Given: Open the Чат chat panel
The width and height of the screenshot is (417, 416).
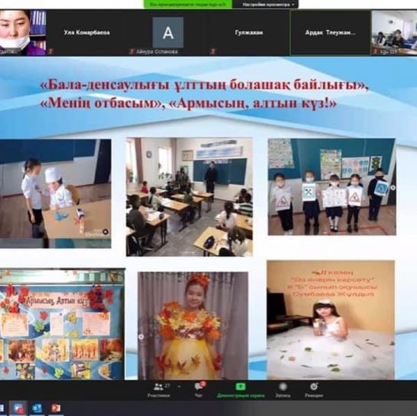Looking at the screenshot, I should 199,387.
